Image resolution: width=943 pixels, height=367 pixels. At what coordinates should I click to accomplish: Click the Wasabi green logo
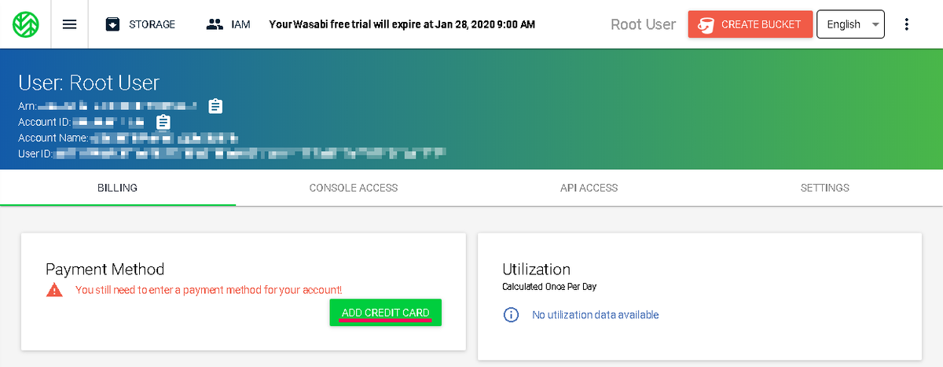tap(26, 24)
